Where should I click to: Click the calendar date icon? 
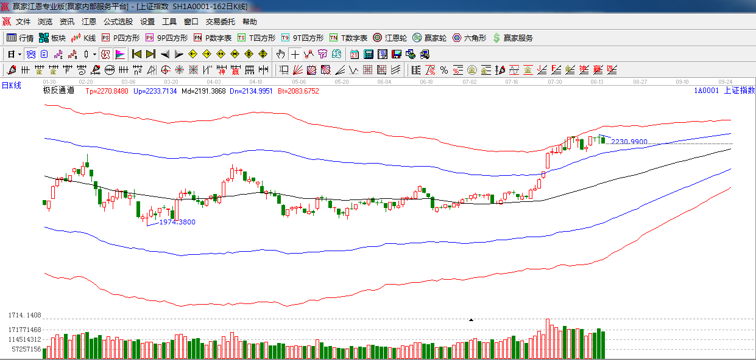click(x=354, y=54)
